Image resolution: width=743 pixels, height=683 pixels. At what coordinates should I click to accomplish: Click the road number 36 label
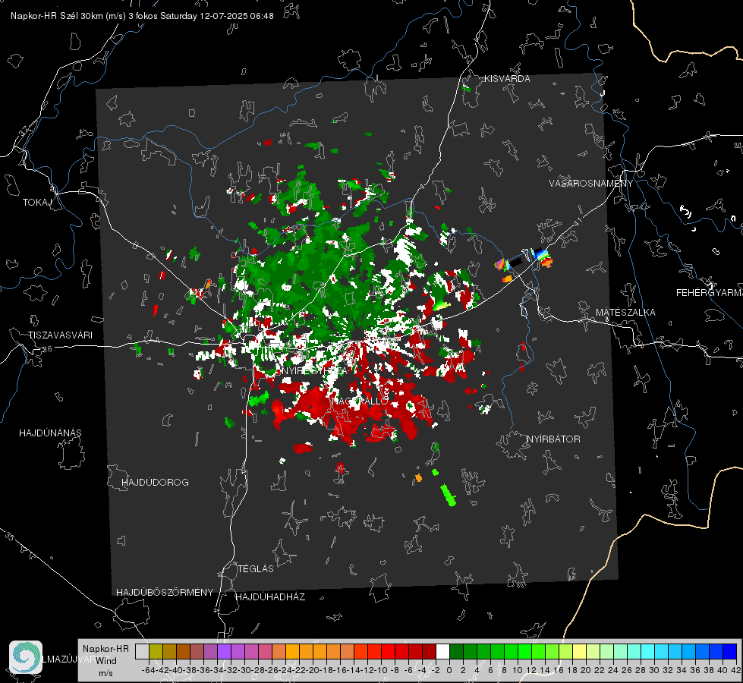[x=47, y=349]
